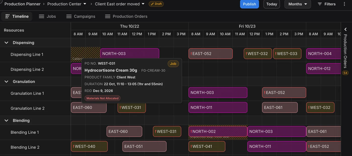This screenshot has height=156, width=352.
Task: Select the WEST-033 job on Dispensing Line 1
Action: point(287,54)
